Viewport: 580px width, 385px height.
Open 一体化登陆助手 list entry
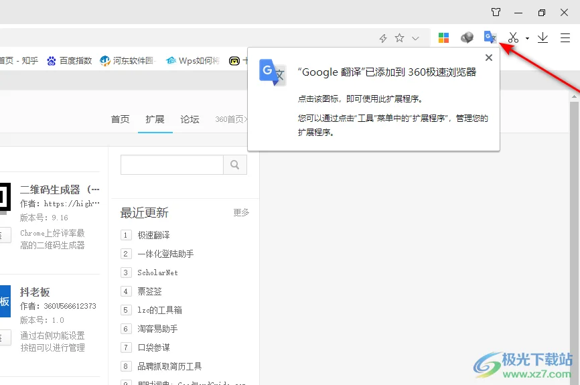[165, 254]
